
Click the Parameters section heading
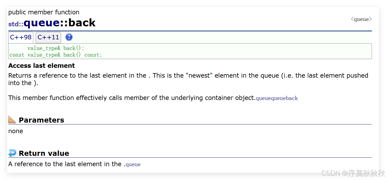[x=42, y=120]
